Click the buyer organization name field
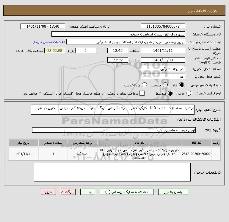Viewport: 229px width, 222px height. (x=118, y=34)
